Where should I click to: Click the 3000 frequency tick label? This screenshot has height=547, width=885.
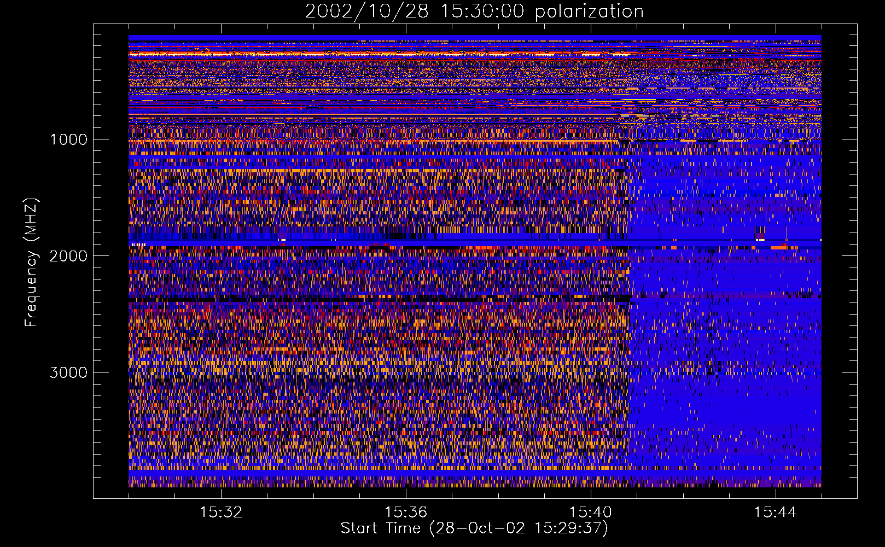pyautogui.click(x=68, y=373)
